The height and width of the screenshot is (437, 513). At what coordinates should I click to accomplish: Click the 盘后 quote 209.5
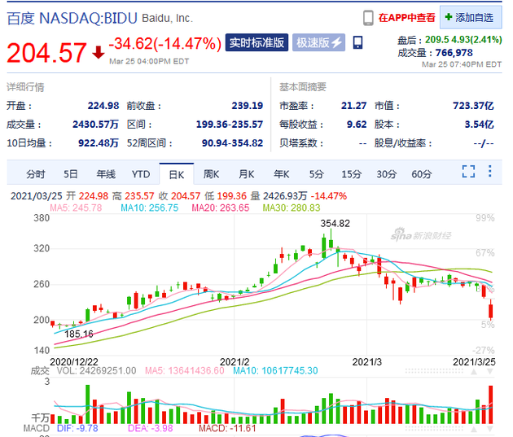tap(436, 40)
